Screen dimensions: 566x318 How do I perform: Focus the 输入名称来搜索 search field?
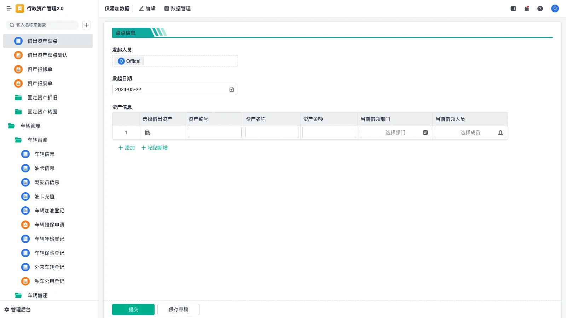[42, 25]
